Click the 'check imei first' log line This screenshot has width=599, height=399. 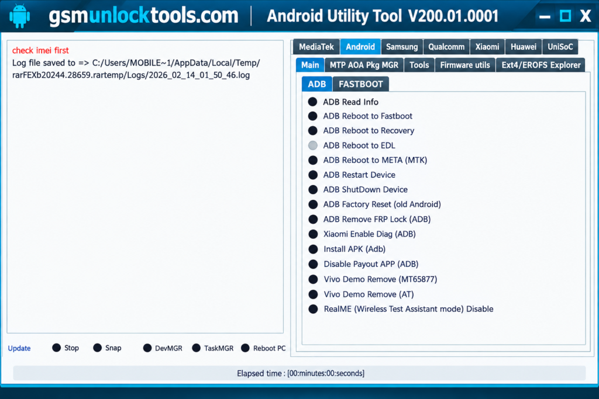pos(40,50)
